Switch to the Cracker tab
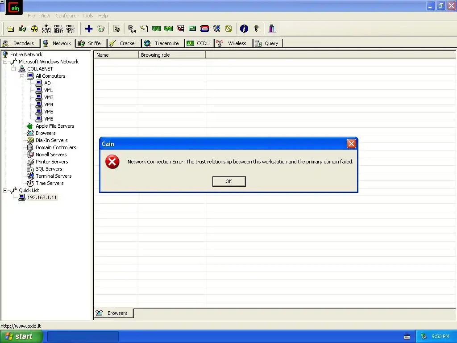The height and width of the screenshot is (343, 457). (x=124, y=43)
